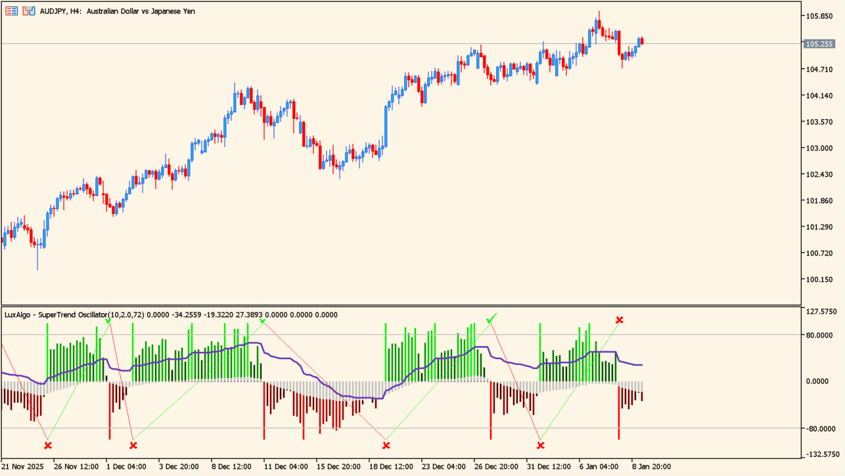This screenshot has width=845, height=476.
Task: Click the red X marker near 31 Dec
Action: pyautogui.click(x=541, y=446)
